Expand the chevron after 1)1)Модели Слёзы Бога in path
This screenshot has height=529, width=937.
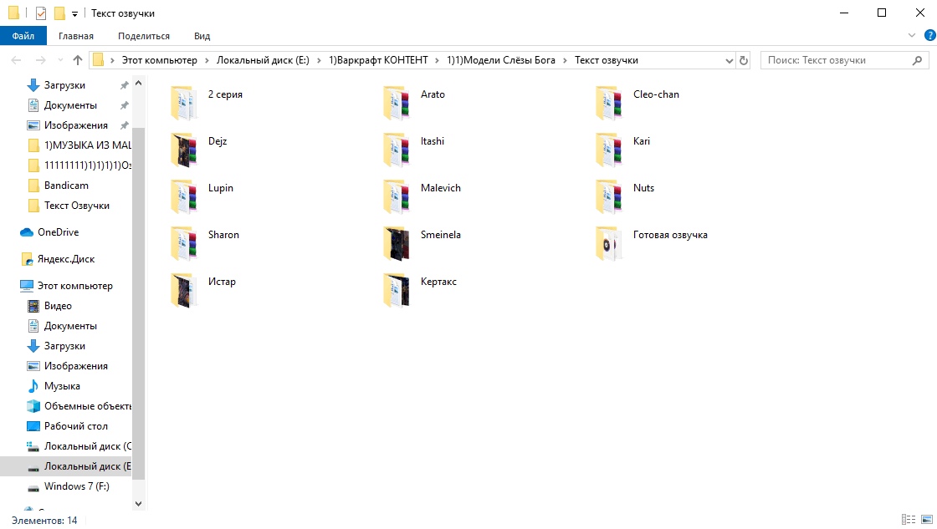click(566, 60)
